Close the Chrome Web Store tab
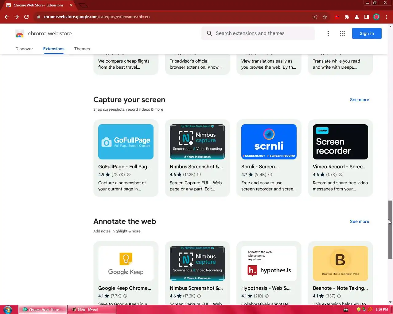 tap(71, 5)
